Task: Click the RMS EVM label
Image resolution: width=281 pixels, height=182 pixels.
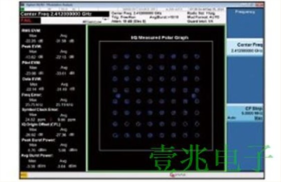Action: click(31, 31)
